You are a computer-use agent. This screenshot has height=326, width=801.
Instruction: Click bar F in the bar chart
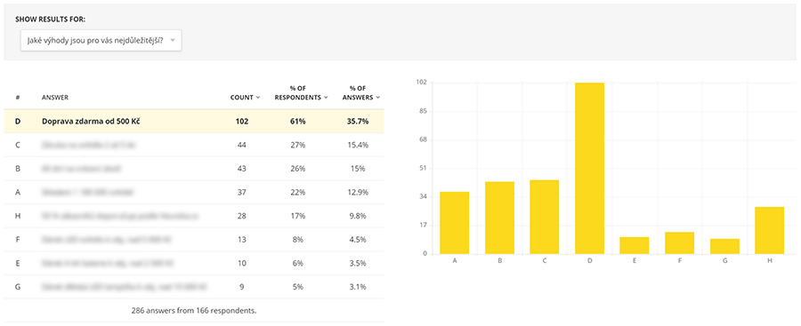[x=679, y=243]
